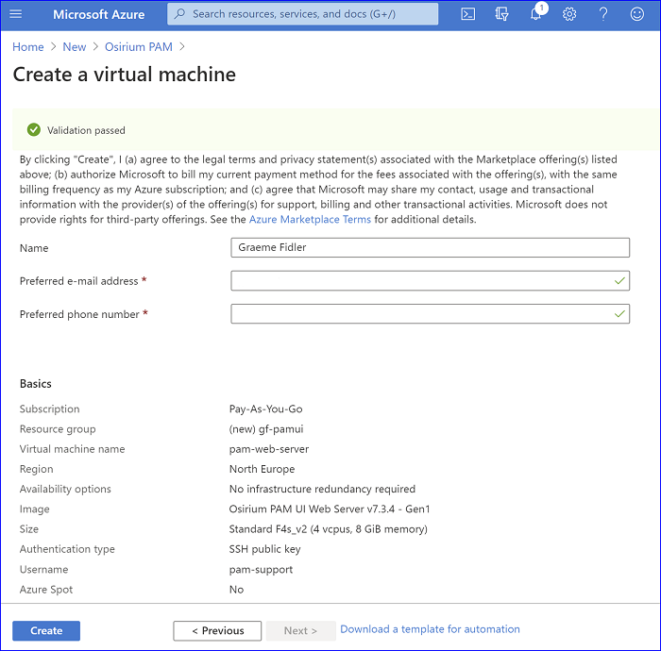Viewport: 661px width, 651px height.
Task: Click 'No infrastructure redundancy required' value
Action: pos(322,489)
